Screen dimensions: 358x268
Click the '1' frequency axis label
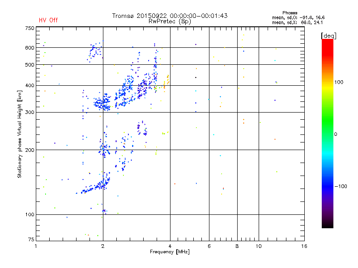click(36, 246)
